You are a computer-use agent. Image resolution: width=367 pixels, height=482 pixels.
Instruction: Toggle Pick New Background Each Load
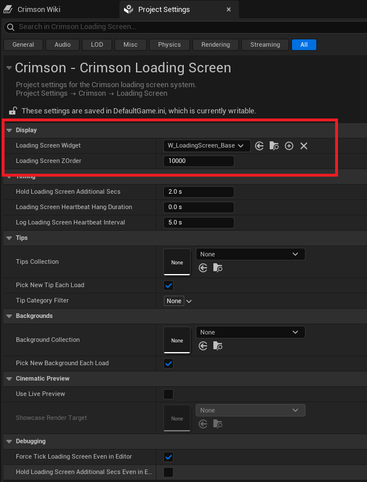(168, 363)
